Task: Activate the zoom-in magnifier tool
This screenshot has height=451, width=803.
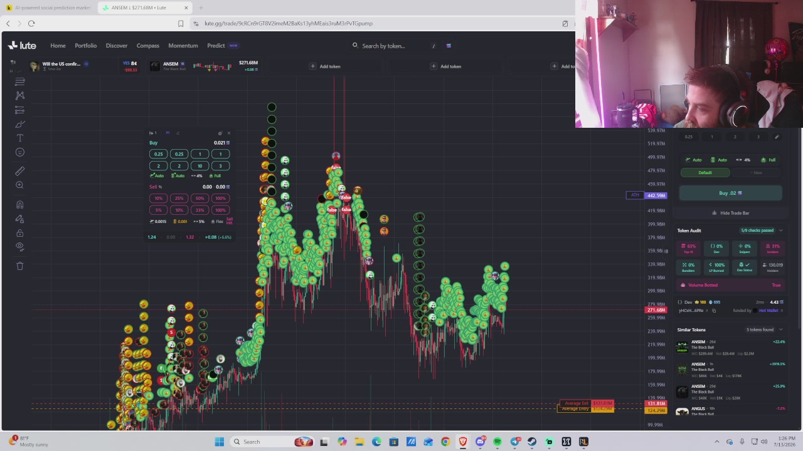Action: pyautogui.click(x=20, y=185)
